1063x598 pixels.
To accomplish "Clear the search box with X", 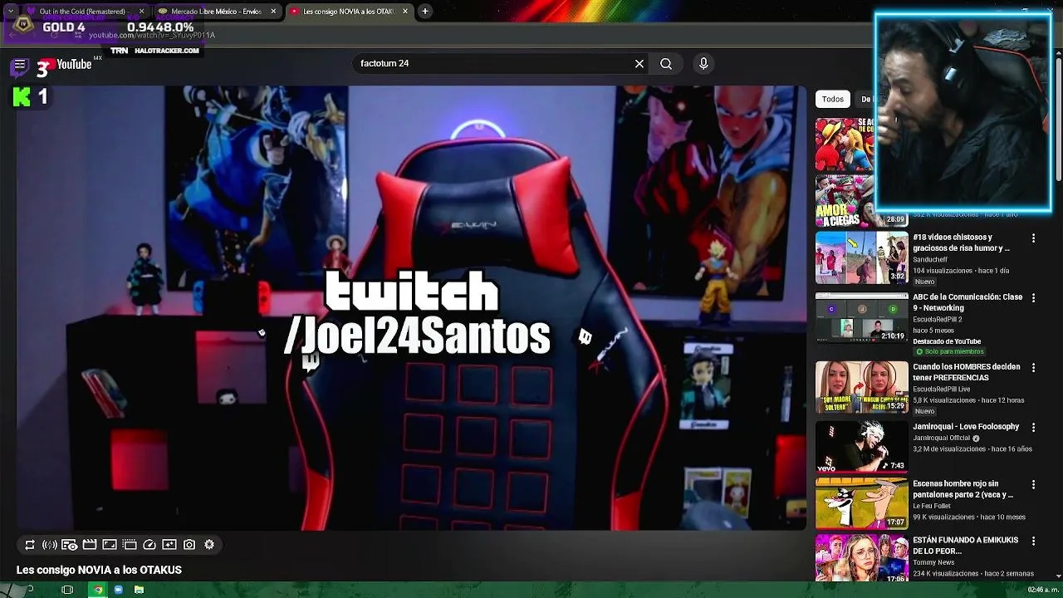I will 639,63.
